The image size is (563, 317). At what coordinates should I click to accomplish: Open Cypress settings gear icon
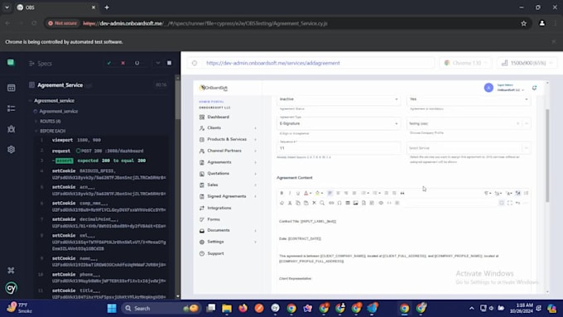[11, 149]
